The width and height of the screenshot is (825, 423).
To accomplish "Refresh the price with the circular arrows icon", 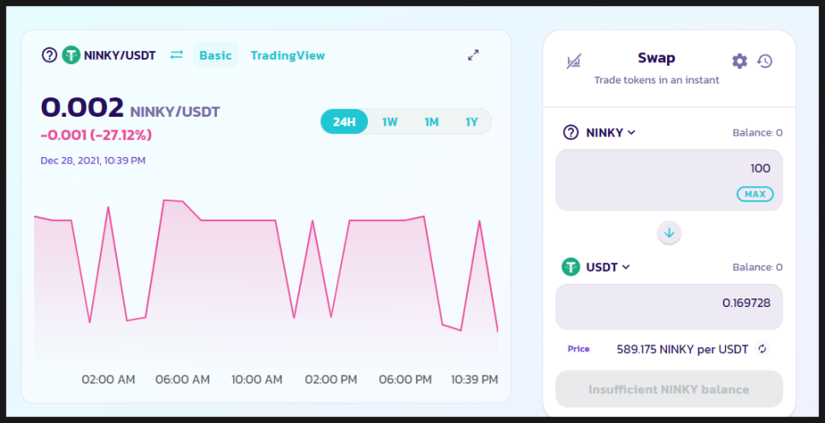I will pyautogui.click(x=762, y=349).
